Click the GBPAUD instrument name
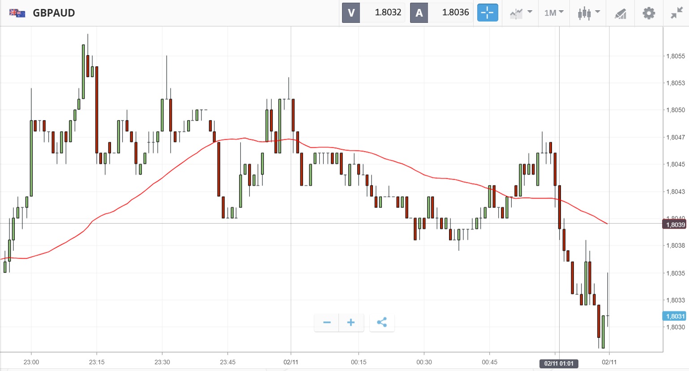 point(54,13)
